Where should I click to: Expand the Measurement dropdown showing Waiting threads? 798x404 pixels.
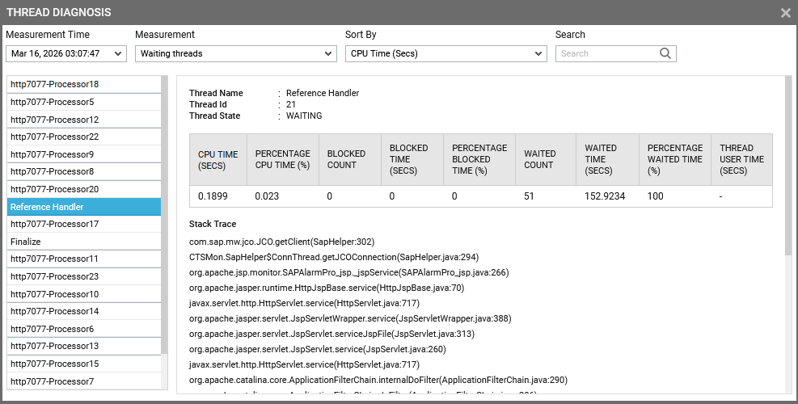pos(235,53)
